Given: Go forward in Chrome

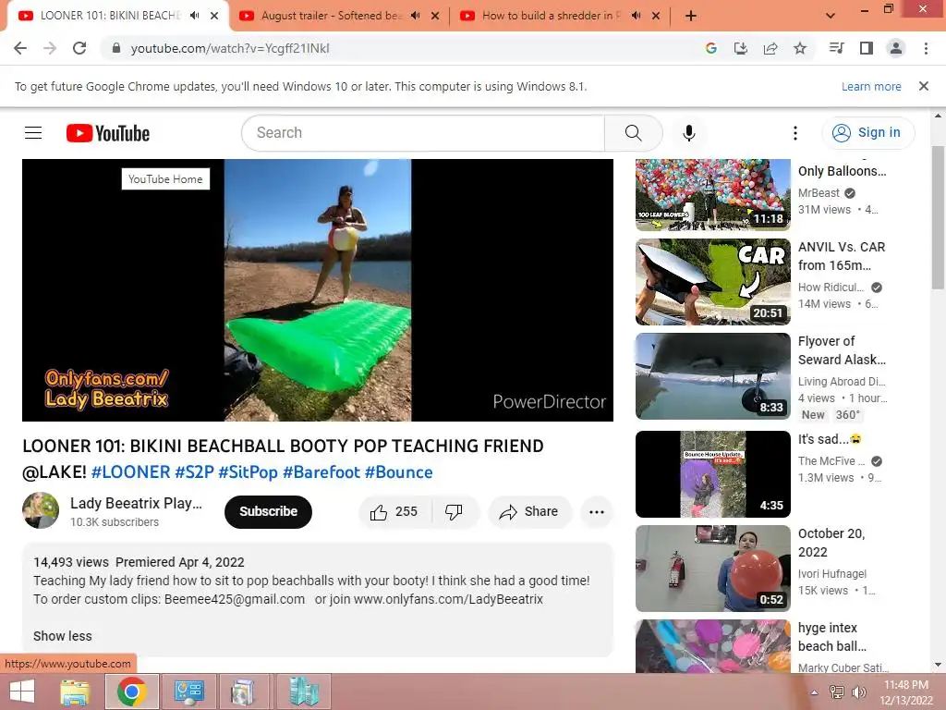Looking at the screenshot, I should pos(50,48).
